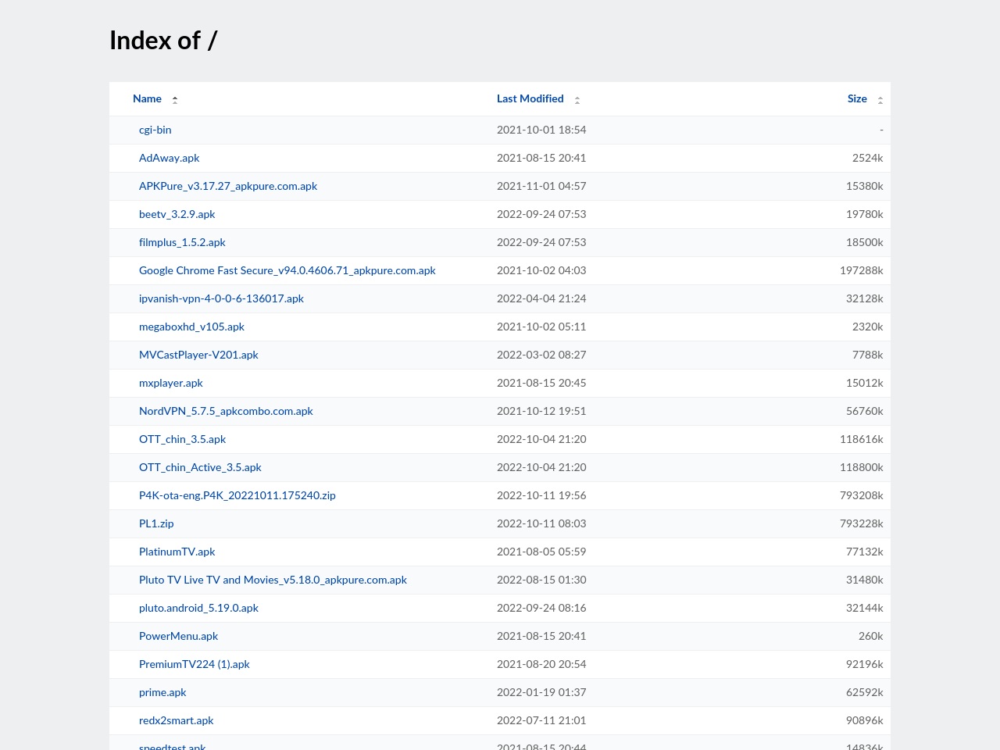Download P4K-ota-eng.P4K_20221011.175240.zip
This screenshot has width=1000, height=750.
tap(237, 495)
